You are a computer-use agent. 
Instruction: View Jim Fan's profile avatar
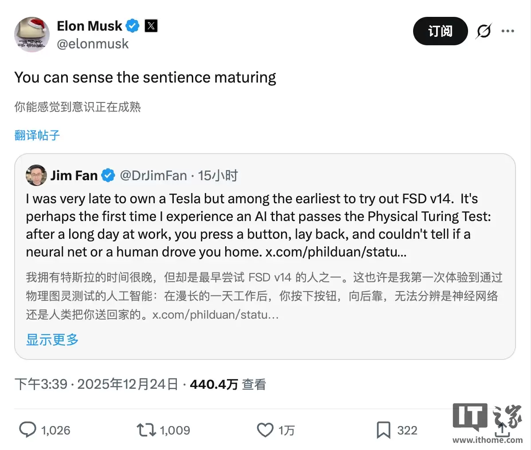(36, 175)
